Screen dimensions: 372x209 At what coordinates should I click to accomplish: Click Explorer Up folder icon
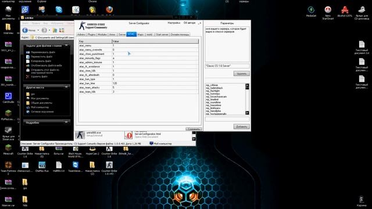coord(55,30)
